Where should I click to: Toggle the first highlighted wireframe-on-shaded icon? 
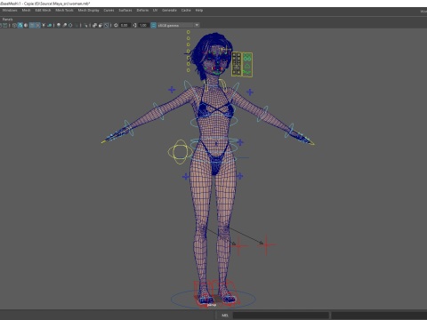(32, 26)
